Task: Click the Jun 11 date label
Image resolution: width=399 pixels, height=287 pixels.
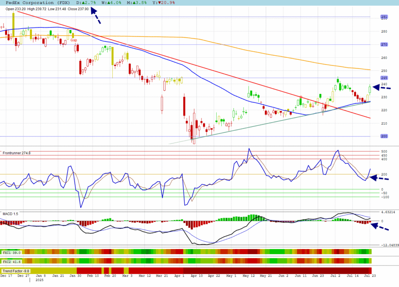Action: (300, 276)
